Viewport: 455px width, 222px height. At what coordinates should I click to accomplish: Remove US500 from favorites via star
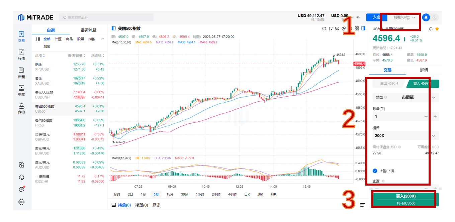pos(437,29)
